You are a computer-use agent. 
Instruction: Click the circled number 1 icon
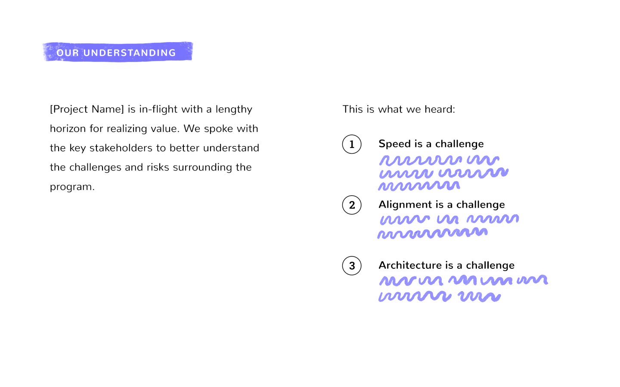point(352,144)
